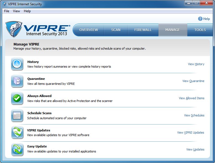Click the 'Internet Security 2013' logo text
The image size is (215, 163).
pos(47,34)
